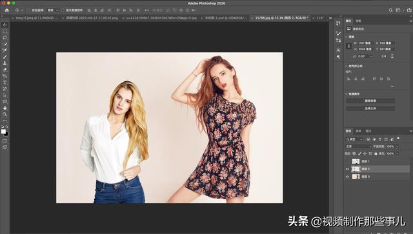413x234 pixels.
Task: Select the Rectangular Marquee tool
Action: pyautogui.click(x=5, y=32)
